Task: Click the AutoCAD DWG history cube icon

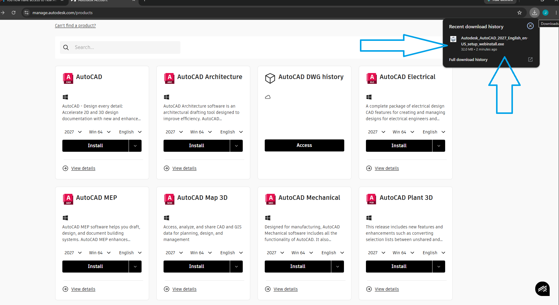Action: pyautogui.click(x=270, y=78)
